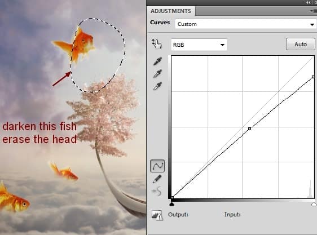
Task: Open the Curves preset Custom dropdown
Action: pyautogui.click(x=245, y=24)
